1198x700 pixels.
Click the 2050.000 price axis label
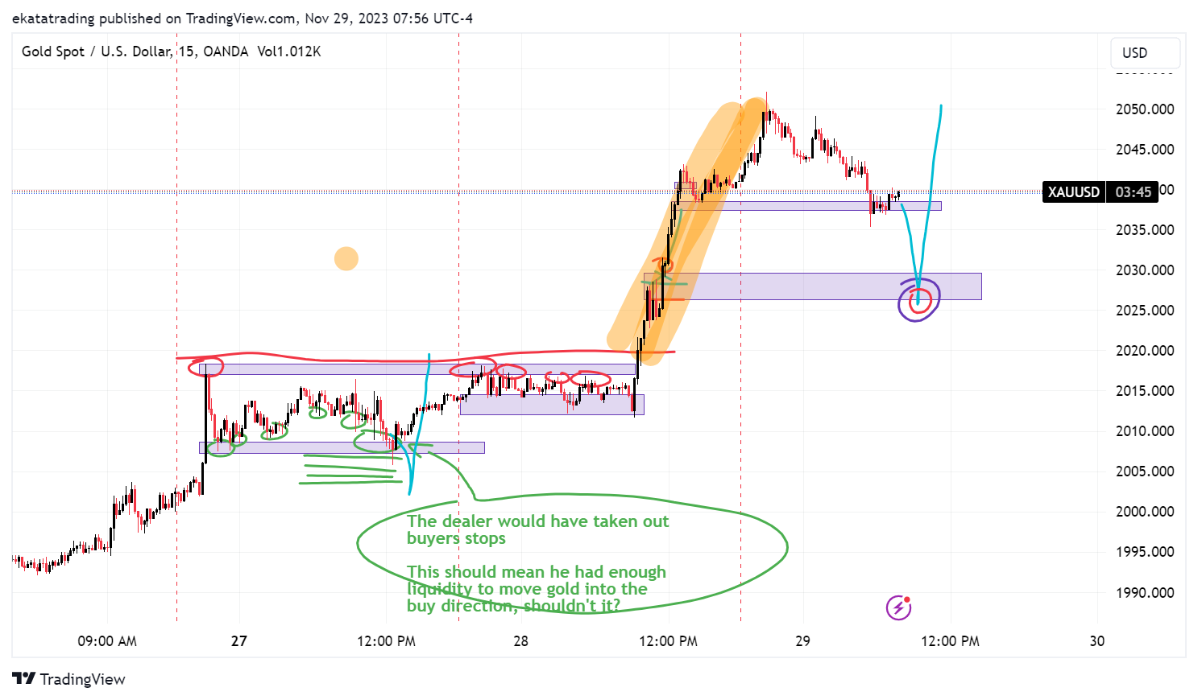click(1145, 109)
